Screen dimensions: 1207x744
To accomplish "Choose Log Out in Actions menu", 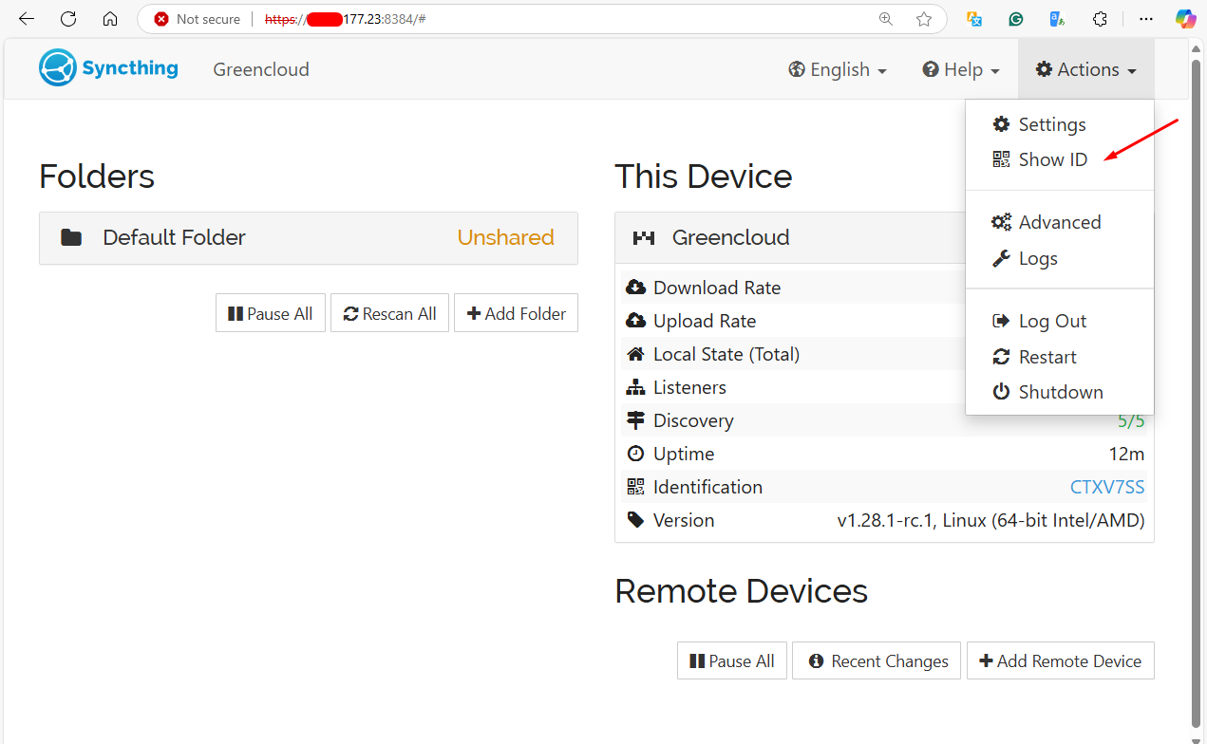I will tap(1060, 321).
